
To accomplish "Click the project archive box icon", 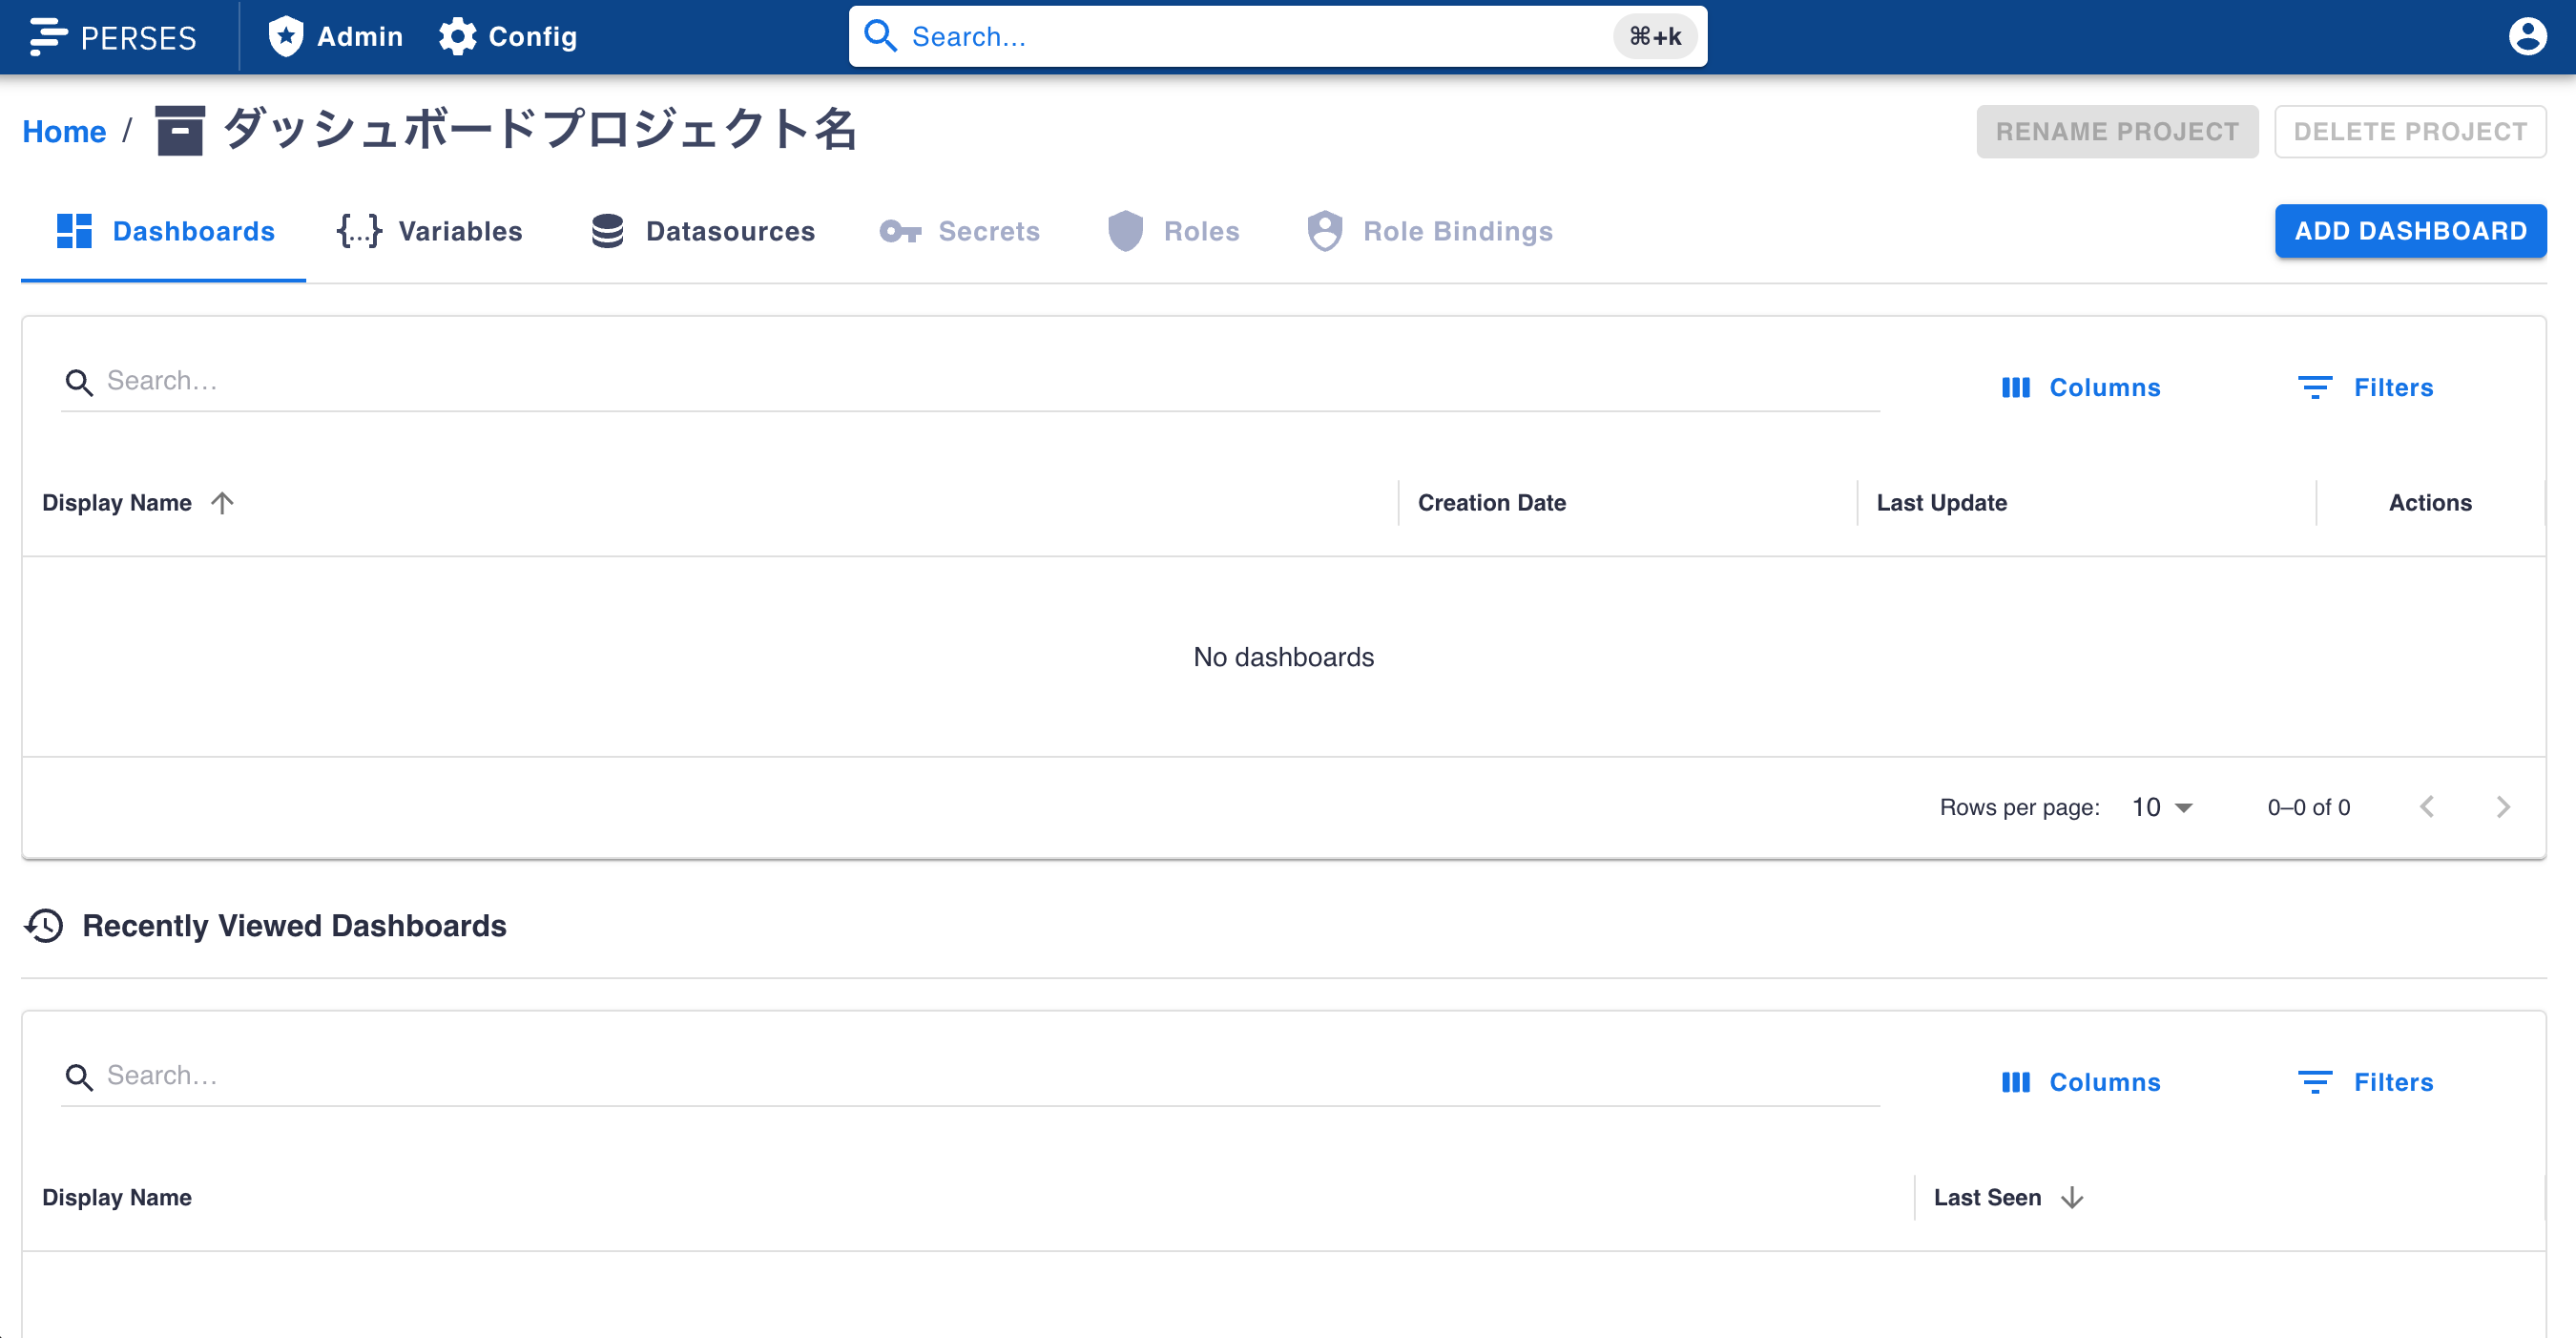I will (180, 131).
